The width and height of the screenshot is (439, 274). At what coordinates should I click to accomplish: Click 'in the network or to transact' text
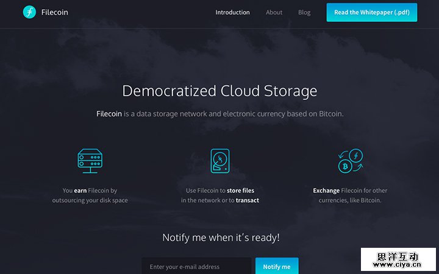click(x=220, y=200)
